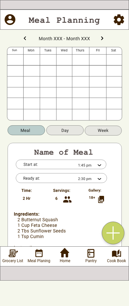Open the Cook Book
Screen dimensions: 129x306
[x=117, y=256]
